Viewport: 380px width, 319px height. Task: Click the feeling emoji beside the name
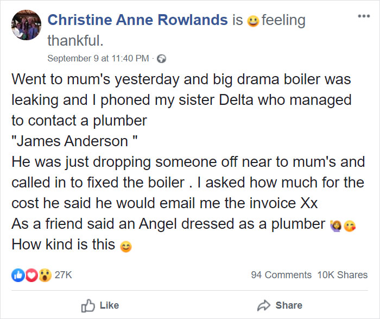[252, 22]
